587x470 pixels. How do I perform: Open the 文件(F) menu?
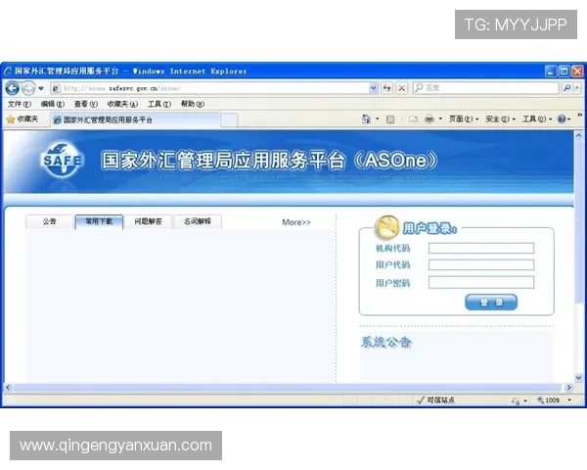tap(20, 104)
